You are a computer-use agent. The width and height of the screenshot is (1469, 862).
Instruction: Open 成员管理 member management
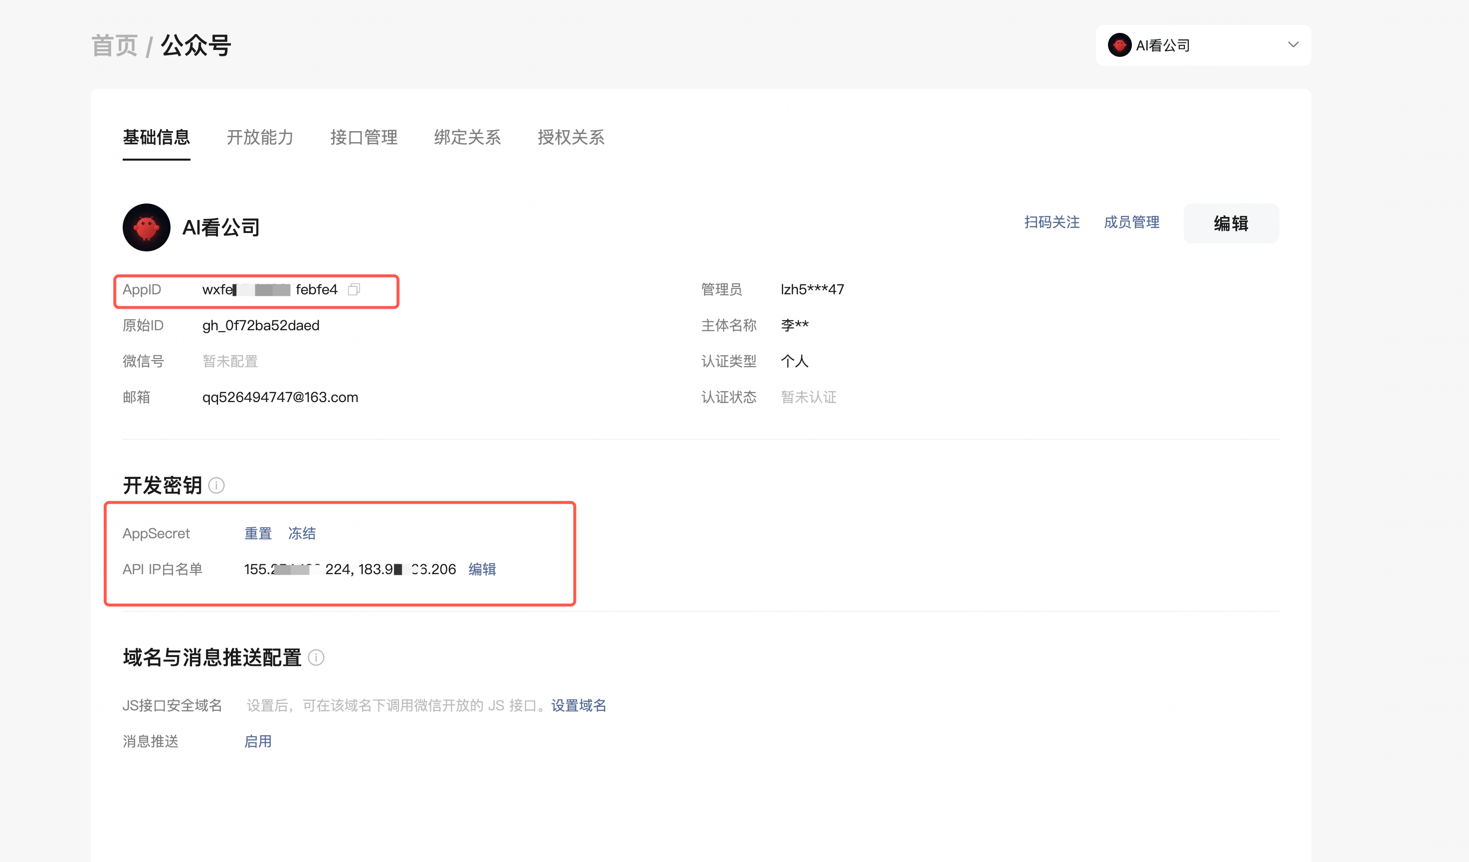tap(1131, 222)
